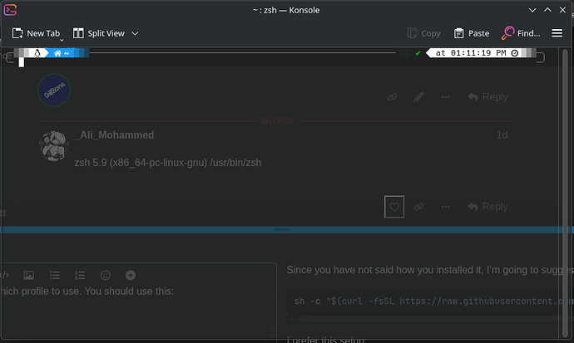Reply to _Ali_Mohammed's post
The height and width of the screenshot is (343, 574).
pyautogui.click(x=488, y=207)
